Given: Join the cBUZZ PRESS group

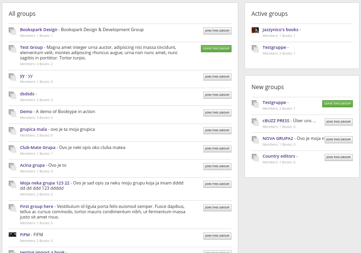Looking at the screenshot, I should point(338,122).
